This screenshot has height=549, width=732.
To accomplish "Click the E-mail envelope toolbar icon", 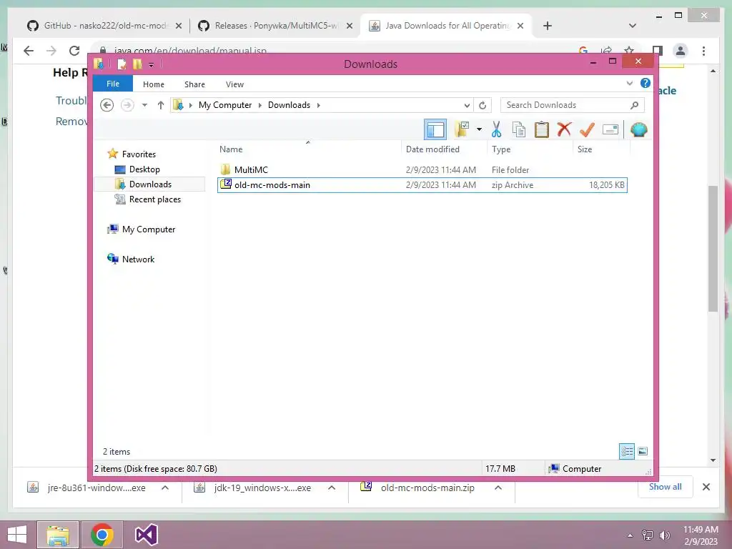I will coord(610,129).
